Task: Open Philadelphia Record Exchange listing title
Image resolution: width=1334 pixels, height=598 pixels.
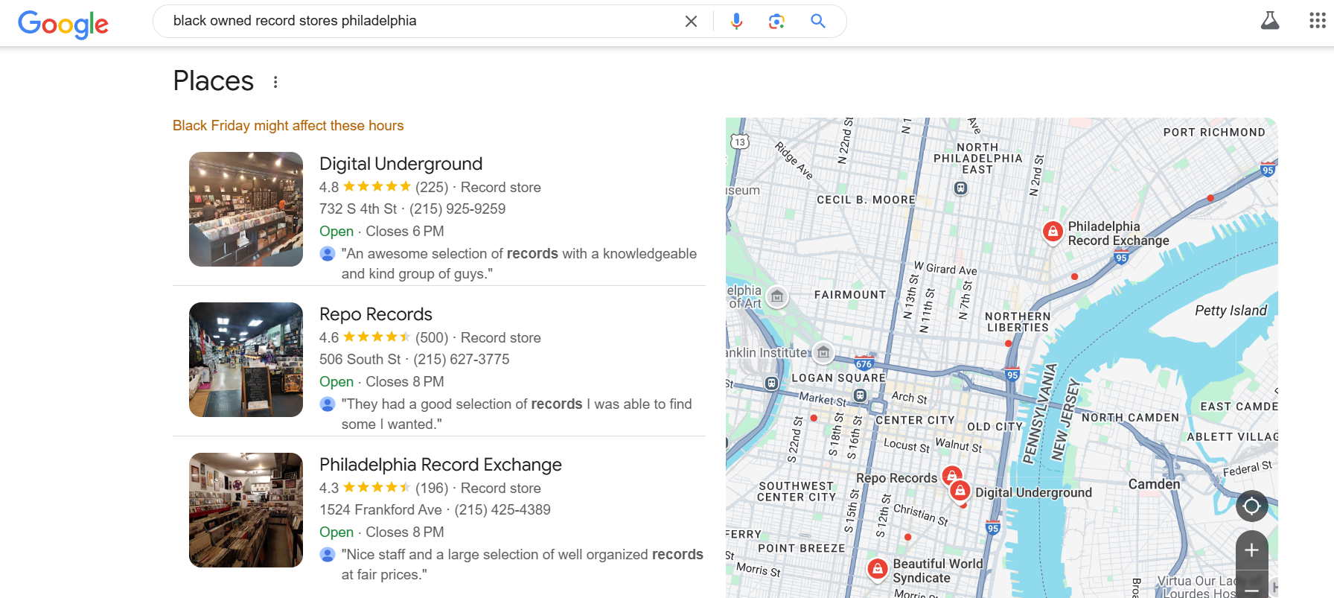Action: click(x=440, y=465)
